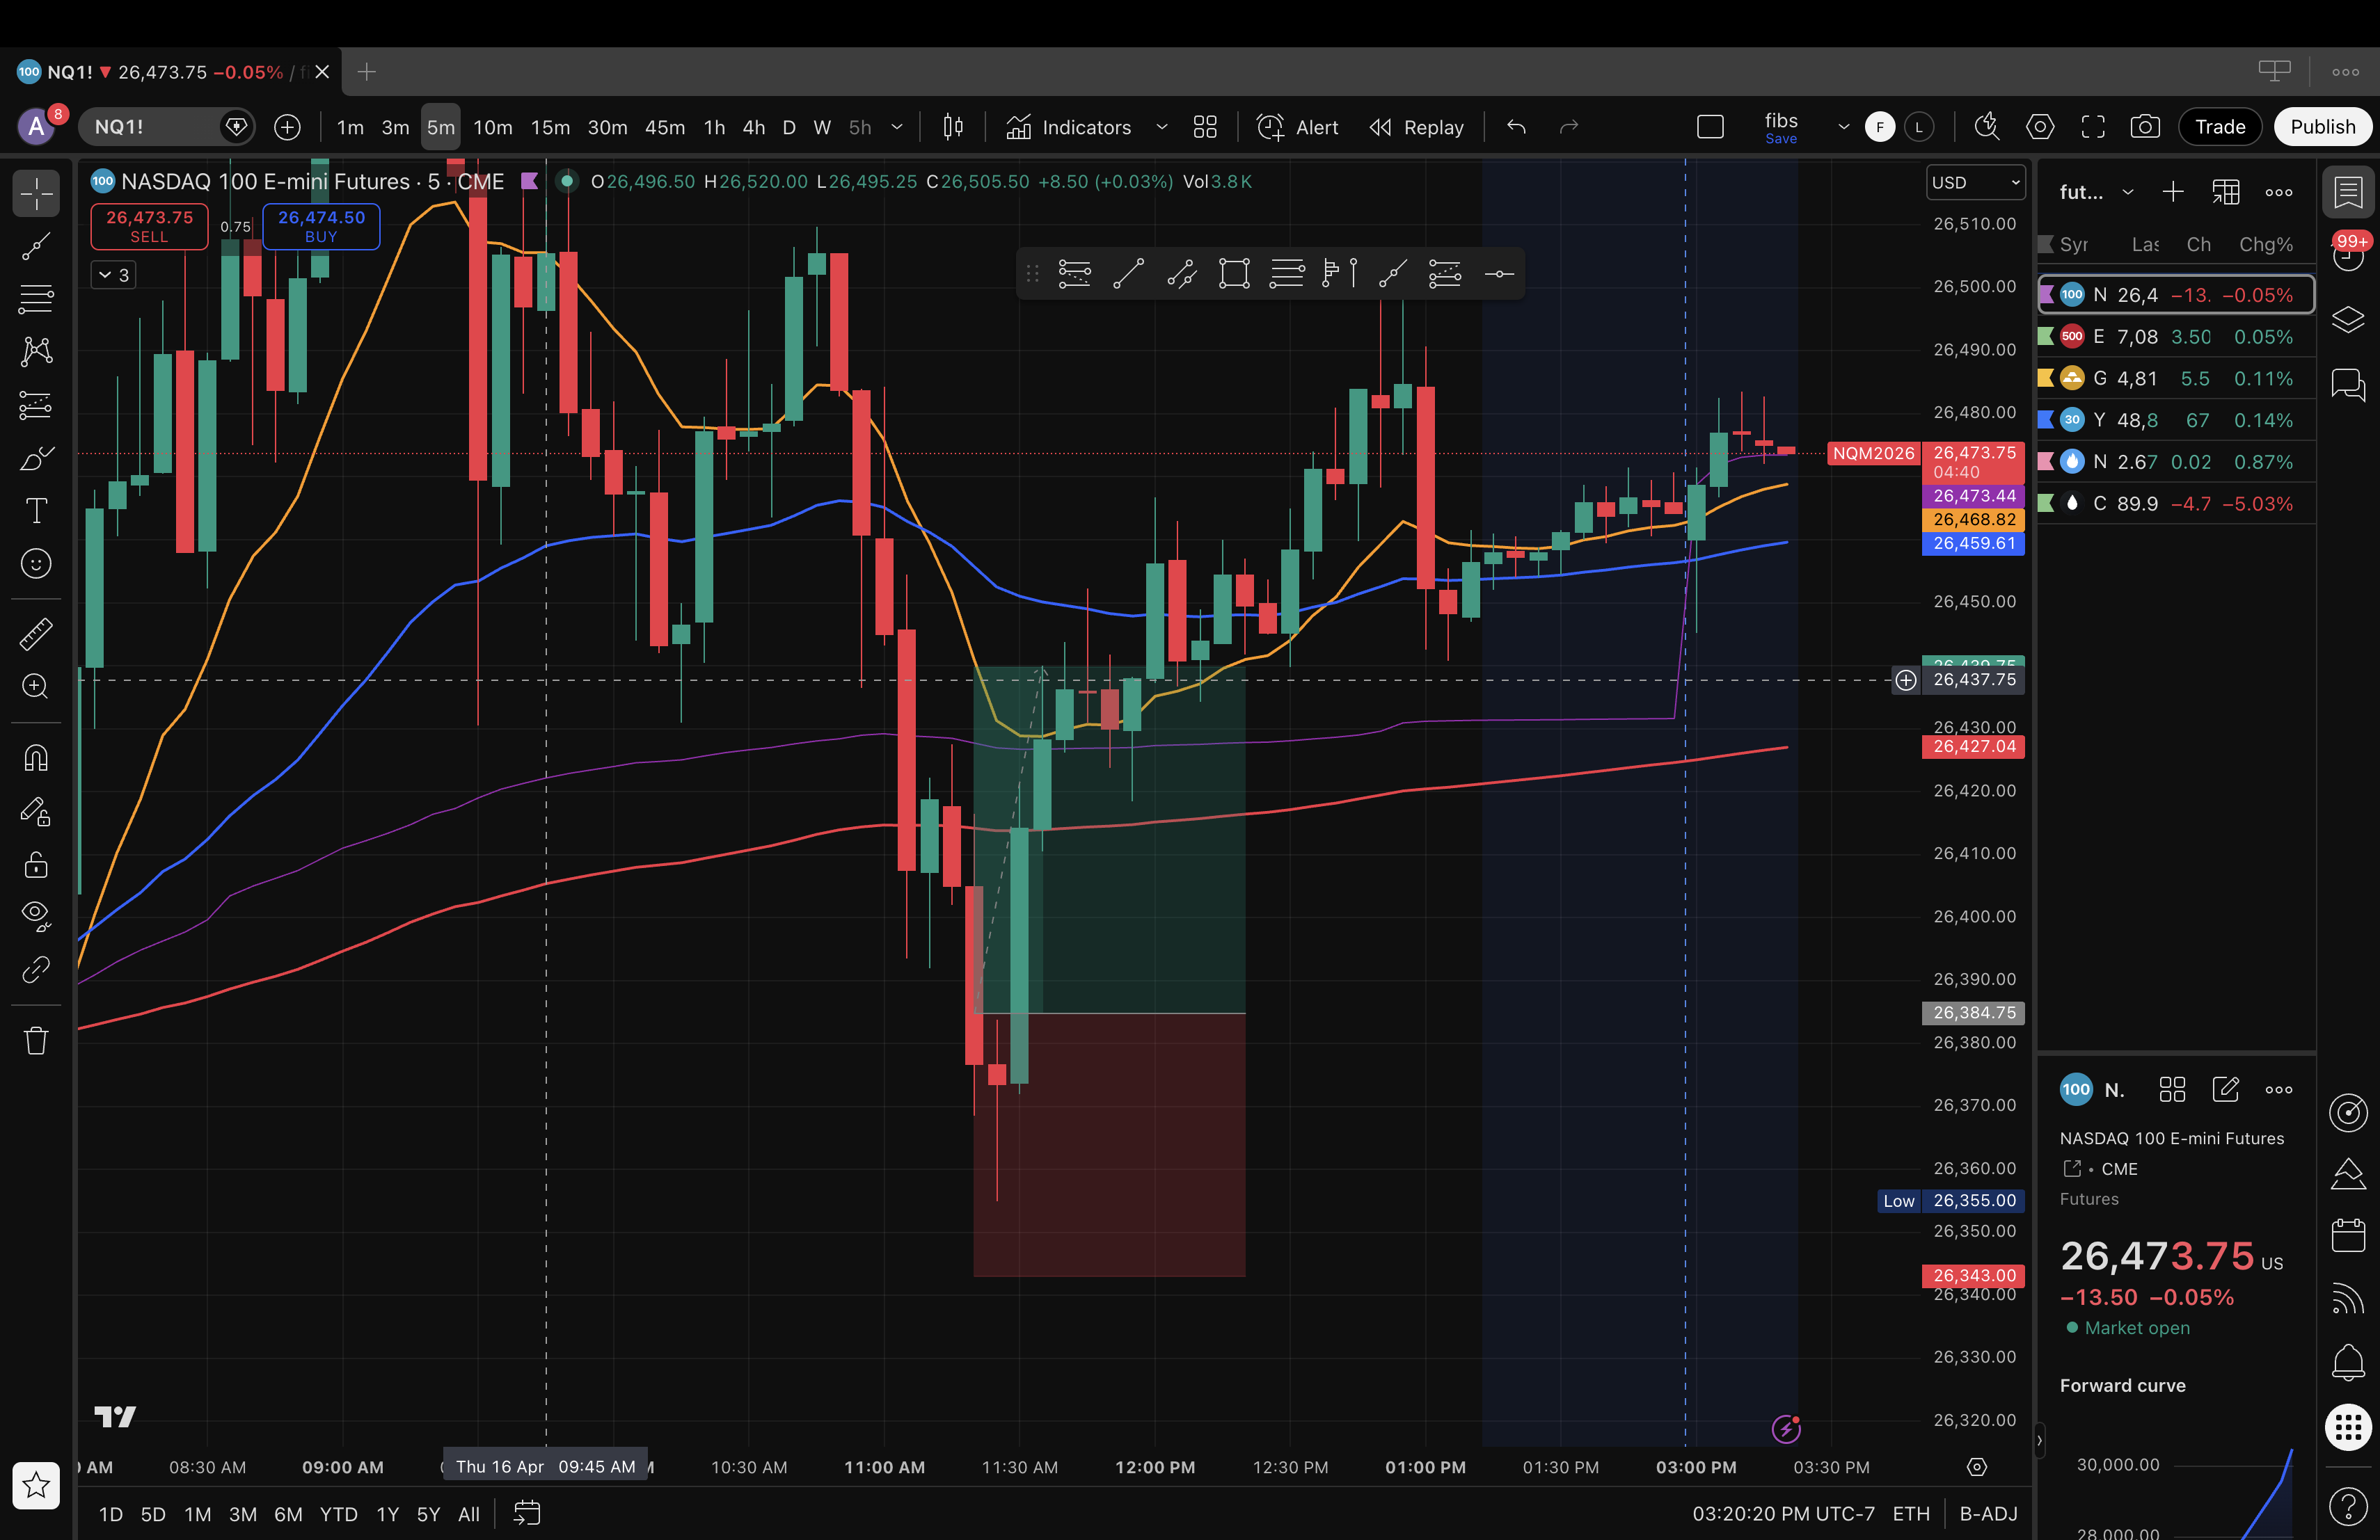The height and width of the screenshot is (1540, 2380).
Task: Open the Alert creation dialog
Action: point(1297,127)
